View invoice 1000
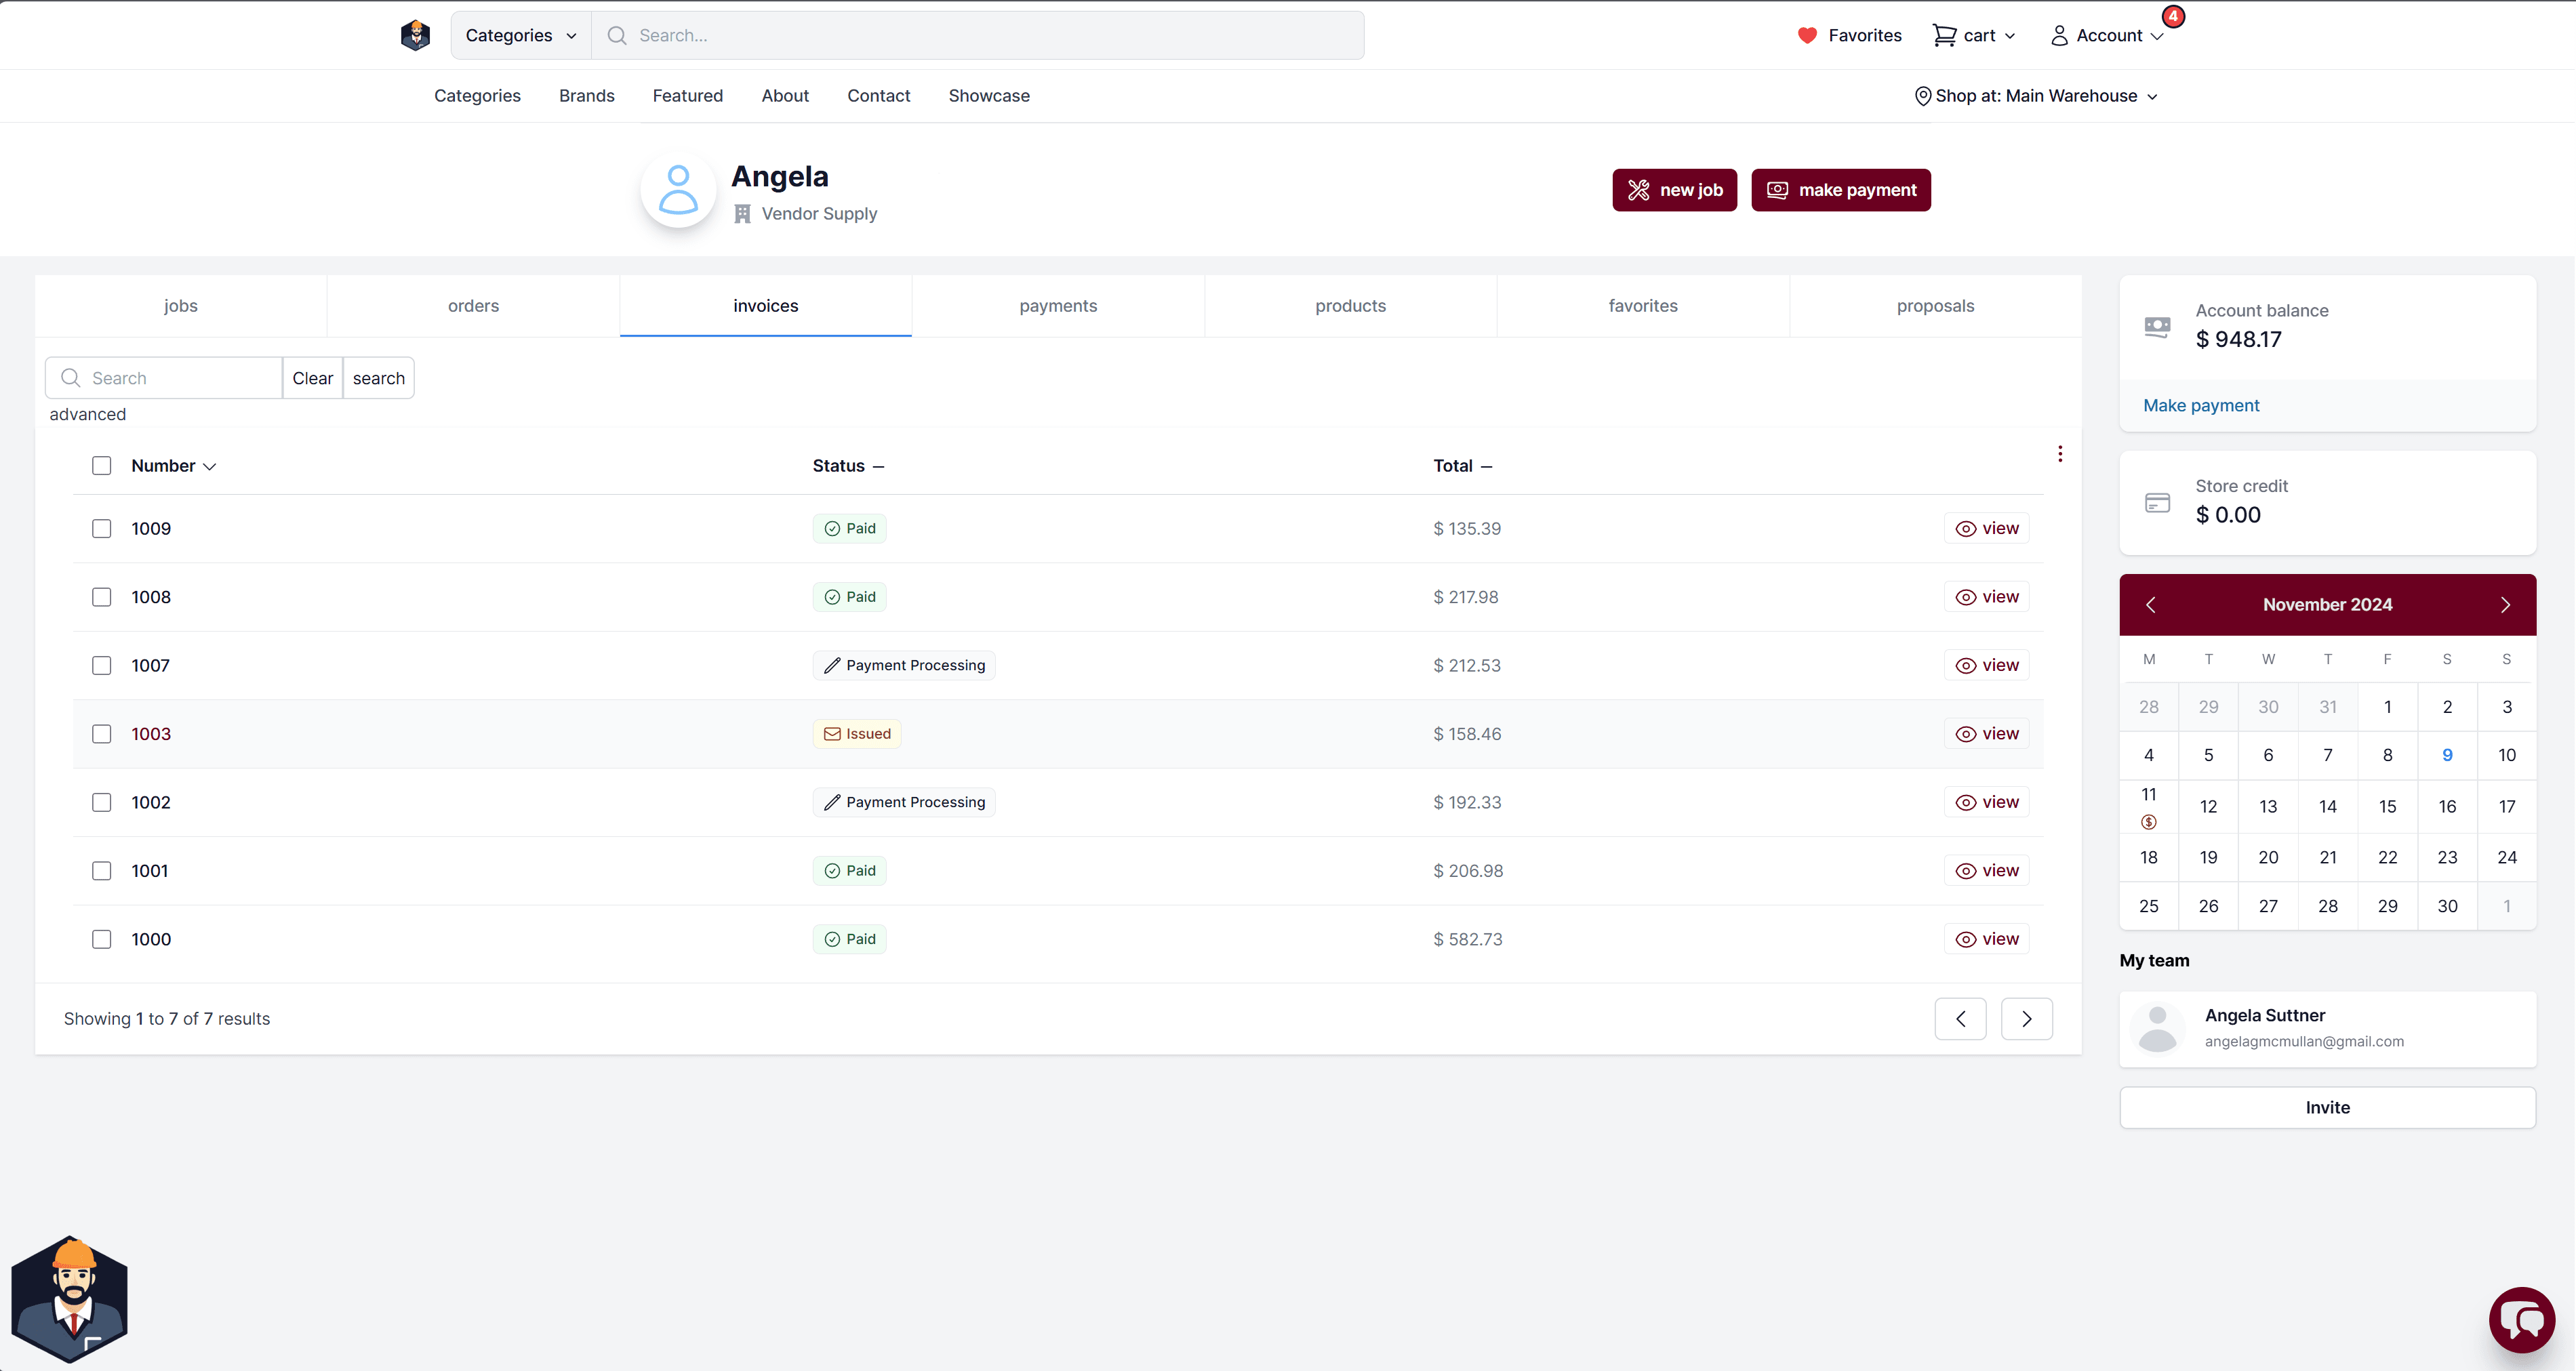2576x1371 pixels. click(x=1986, y=939)
